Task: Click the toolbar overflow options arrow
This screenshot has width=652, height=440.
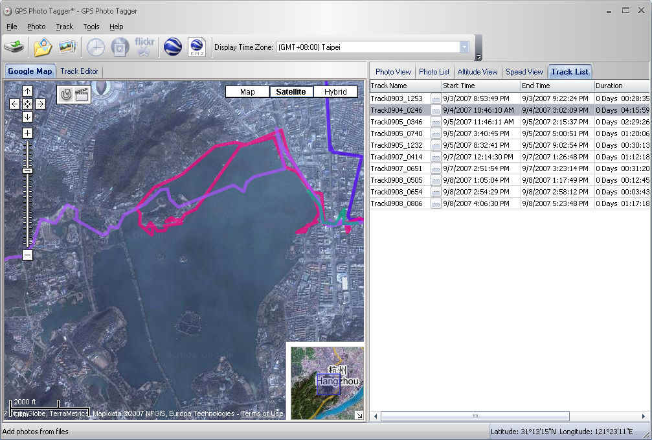Action: [478, 57]
